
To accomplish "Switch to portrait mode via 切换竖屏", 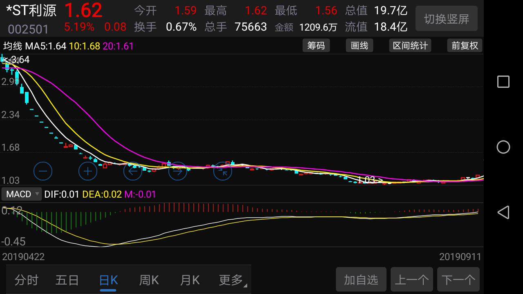I will coord(446,18).
